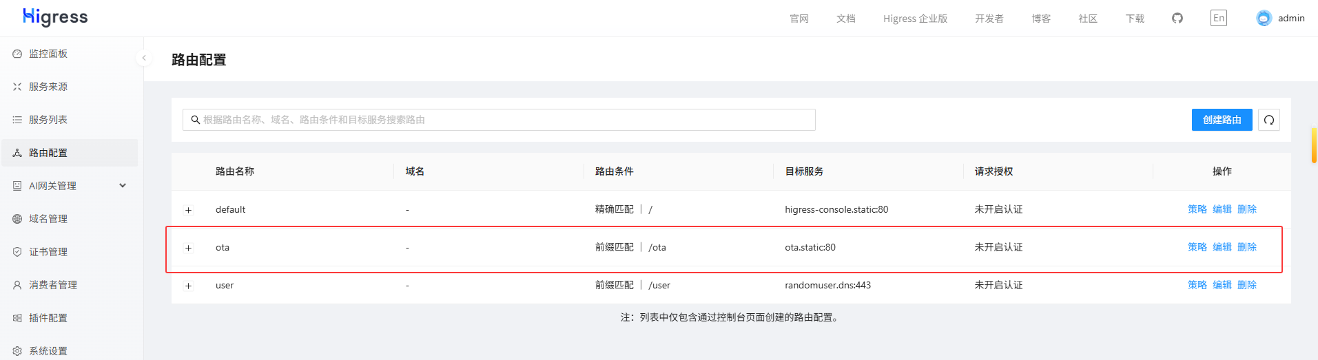This screenshot has height=360, width=1318.
Task: Click the AI网关管理 sidebar icon
Action: tap(17, 186)
